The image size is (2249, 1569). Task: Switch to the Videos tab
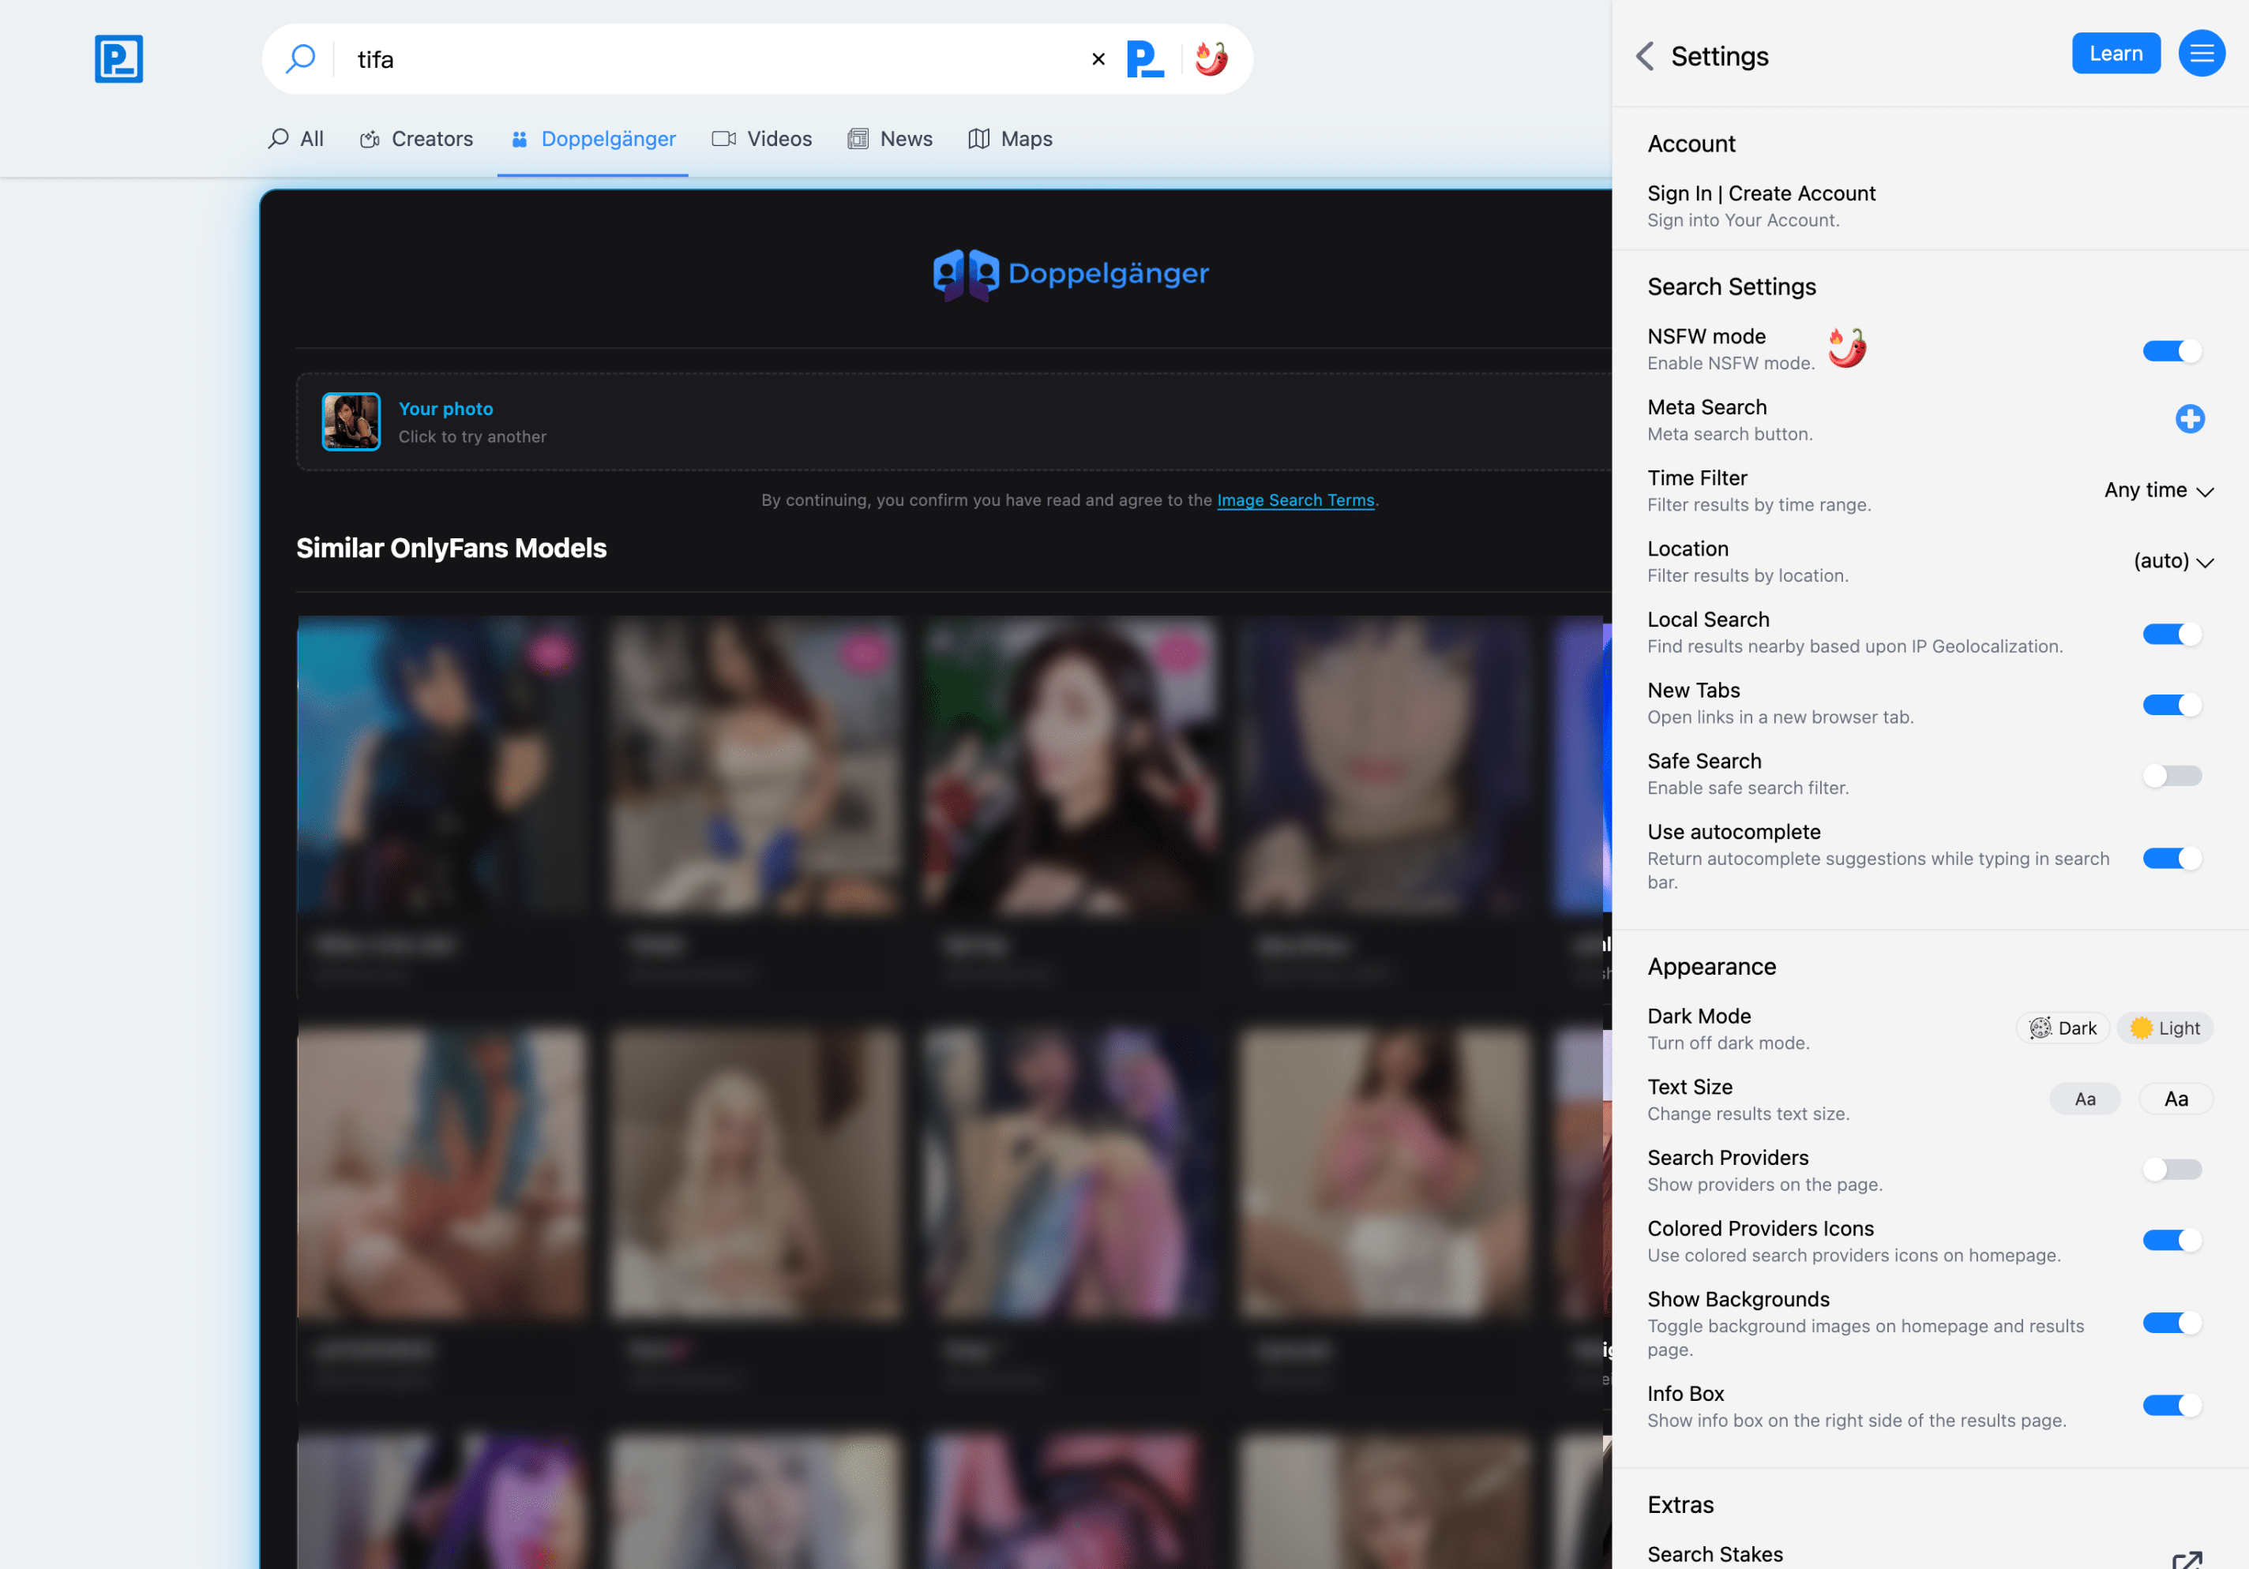coord(762,139)
